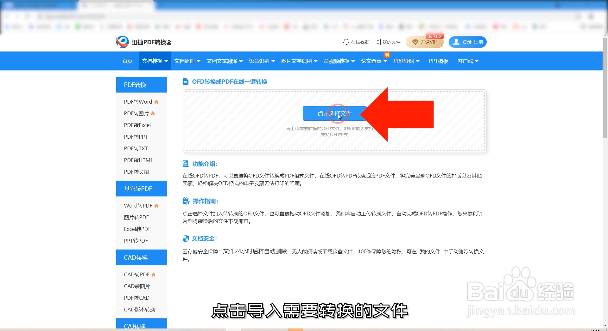Click the icon beside 功能介绍 heading
The height and width of the screenshot is (331, 608).
click(186, 164)
